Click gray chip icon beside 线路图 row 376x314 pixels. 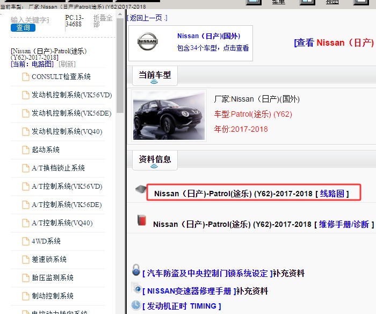[x=141, y=189]
